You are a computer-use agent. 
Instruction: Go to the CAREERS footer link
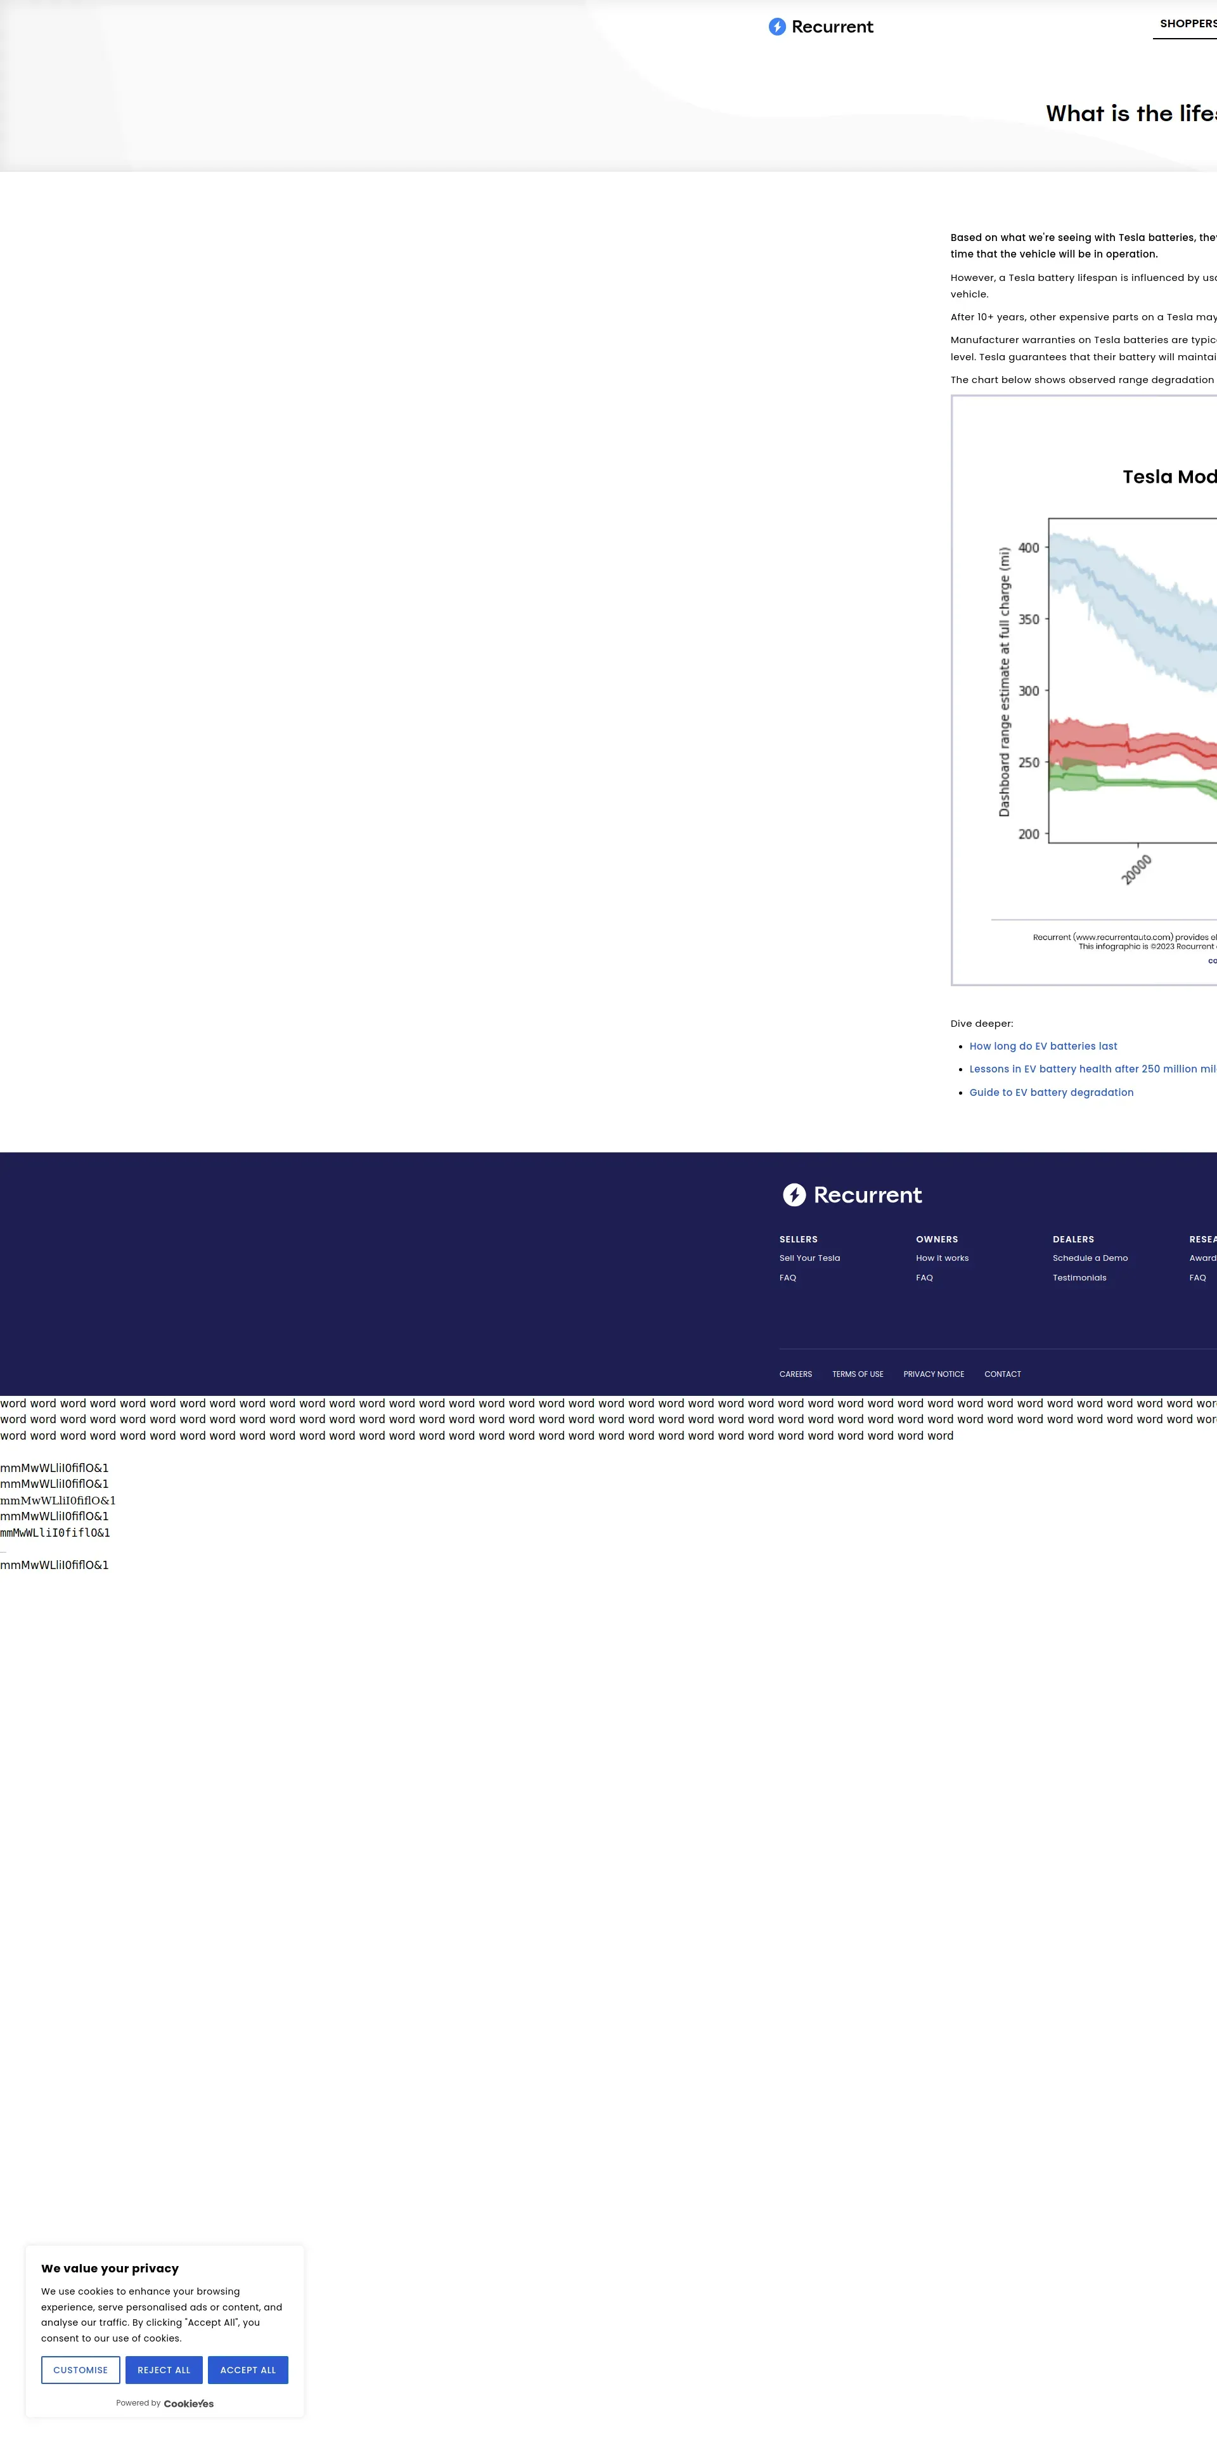click(x=795, y=1374)
